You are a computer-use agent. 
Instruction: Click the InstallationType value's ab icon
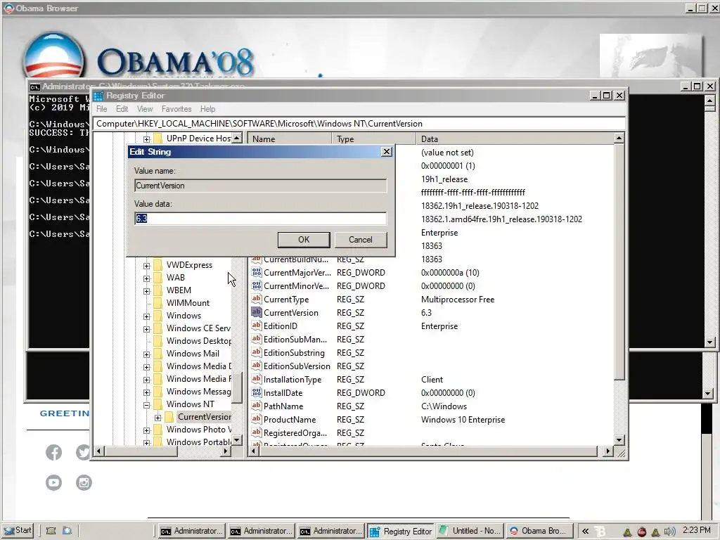(256, 379)
